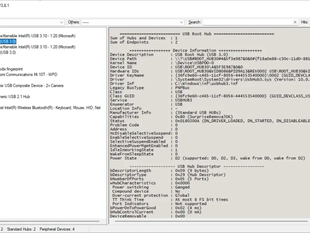Click the 'EnhancedPowerMgmtEnabled' line
The image size is (310, 233).
coord(144,146)
